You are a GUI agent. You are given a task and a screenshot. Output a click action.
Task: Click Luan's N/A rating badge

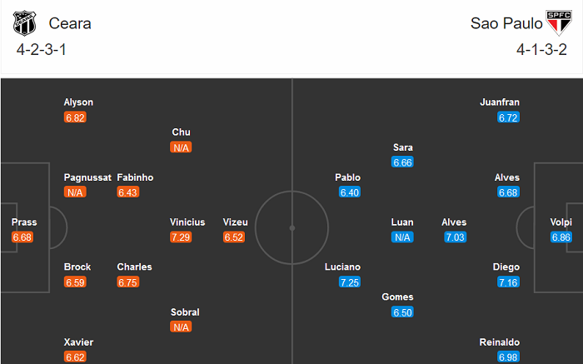[x=402, y=237]
